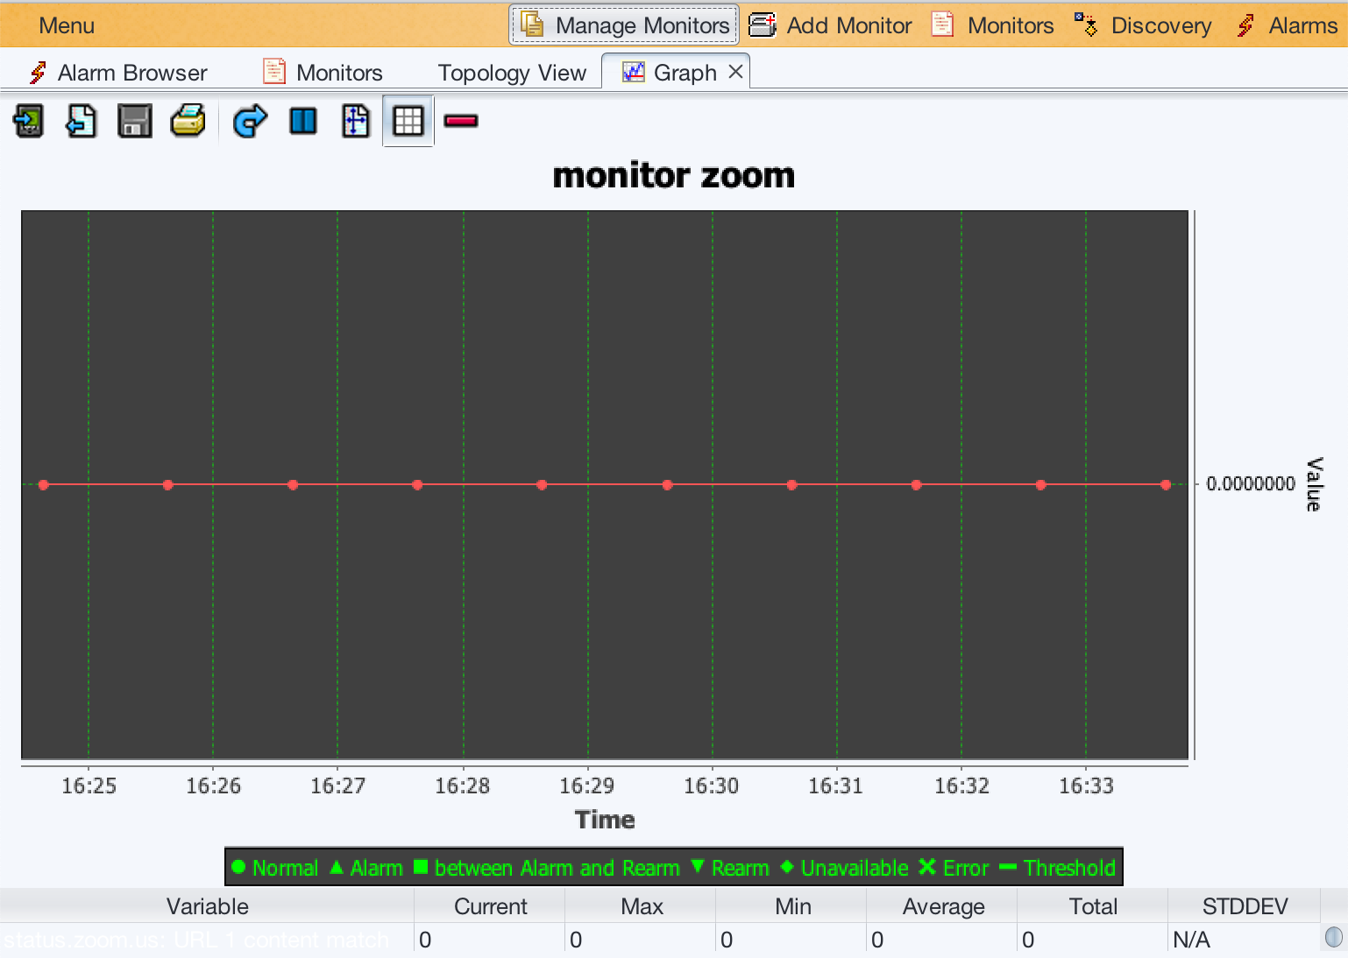Image resolution: width=1348 pixels, height=958 pixels.
Task: Click the fit-to-page arrows icon
Action: pos(356,121)
